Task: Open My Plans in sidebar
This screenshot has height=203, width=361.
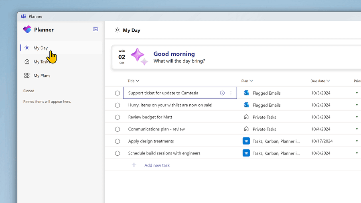Action: click(61, 75)
